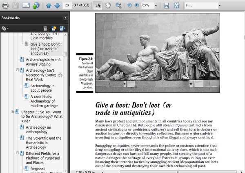Open the 85% zoom level dropdown
Viewport: 245px width, 173px height.
(x=156, y=5)
